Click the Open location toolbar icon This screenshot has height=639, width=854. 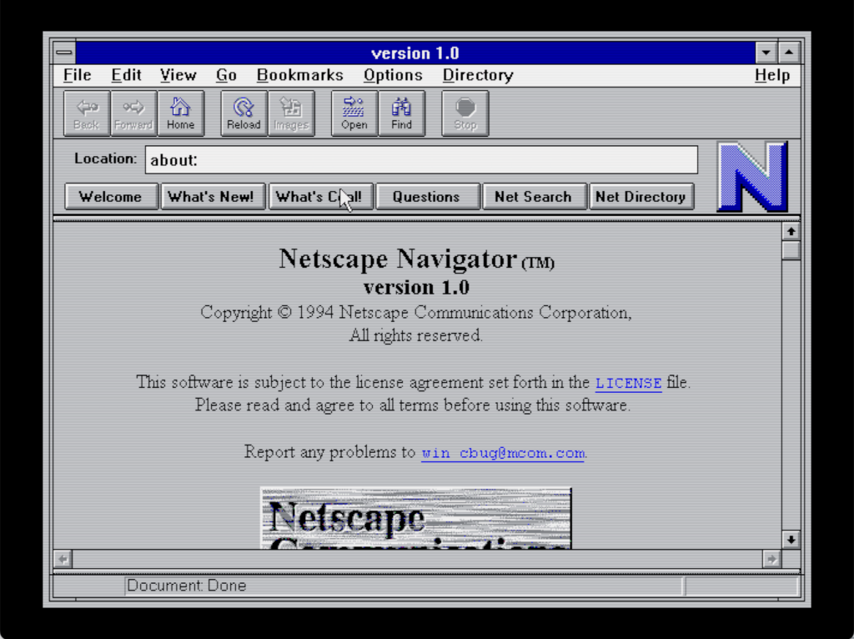[354, 113]
